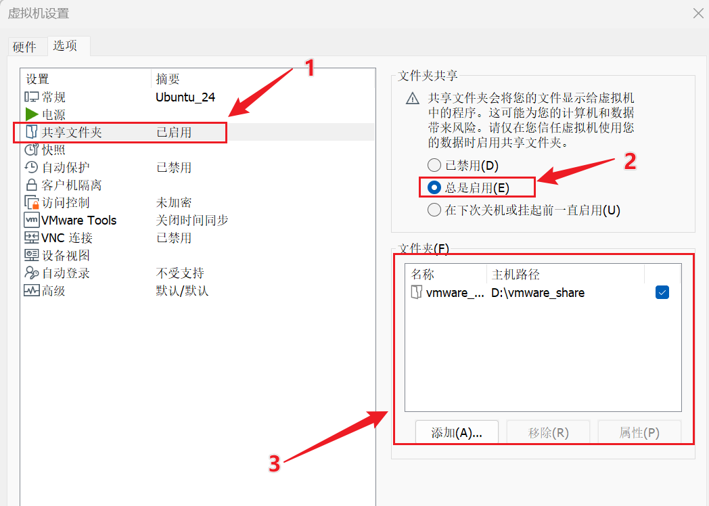Select the 客户机隔离 settings row label
The width and height of the screenshot is (709, 506).
pos(72,185)
